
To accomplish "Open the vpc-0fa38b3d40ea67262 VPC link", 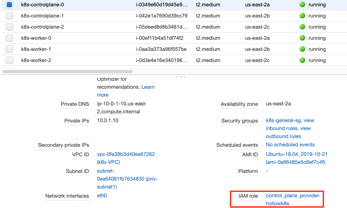I will point(126,154).
